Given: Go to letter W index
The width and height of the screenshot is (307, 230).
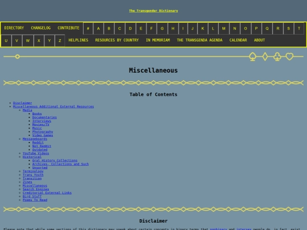Looking at the screenshot, I should [28, 41].
